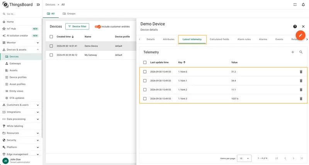This screenshot has width=309, height=165.
Task: Check the 1.16int.1 telemetry row
Action: pyautogui.click(x=145, y=81)
